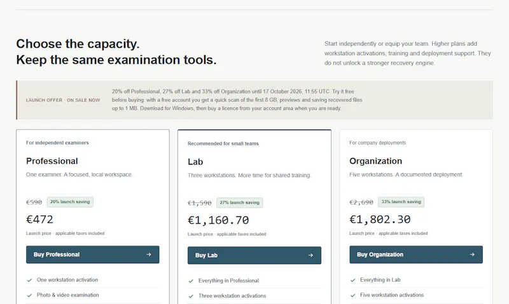The height and width of the screenshot is (304, 509).
Task: Click the arrow icon on Buy Organization
Action: click(472, 254)
